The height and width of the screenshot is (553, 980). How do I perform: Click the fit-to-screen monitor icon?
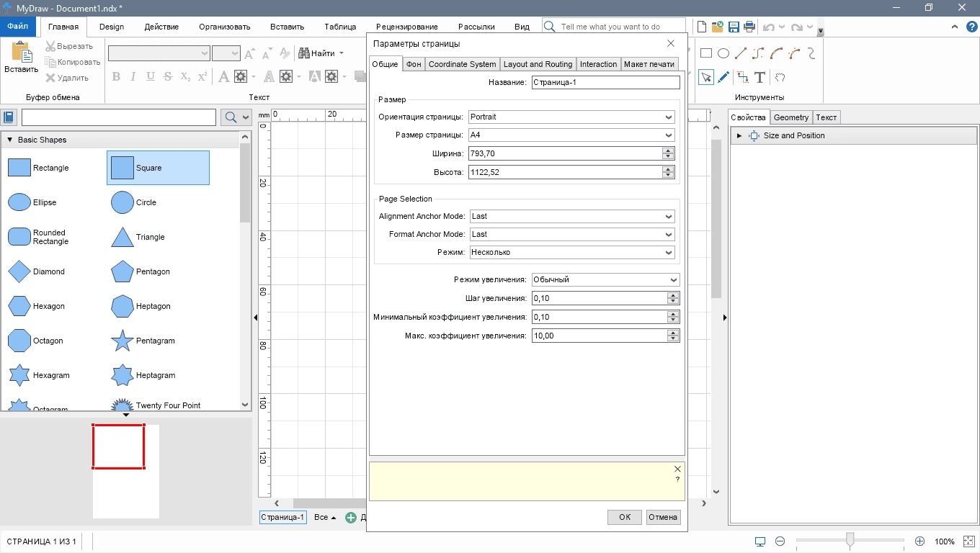pos(759,541)
